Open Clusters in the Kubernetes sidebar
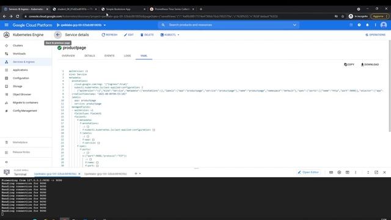The image size is (391, 220). tap(18, 46)
